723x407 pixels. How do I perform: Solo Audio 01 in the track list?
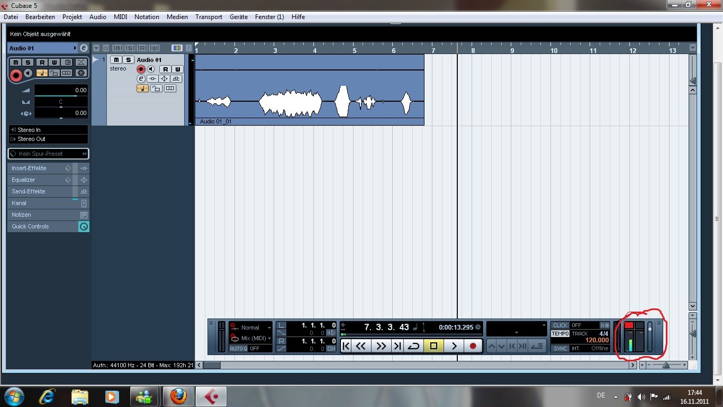pyautogui.click(x=128, y=60)
